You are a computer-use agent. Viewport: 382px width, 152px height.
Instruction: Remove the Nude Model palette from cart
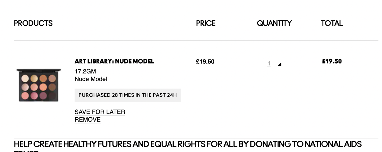(x=88, y=119)
